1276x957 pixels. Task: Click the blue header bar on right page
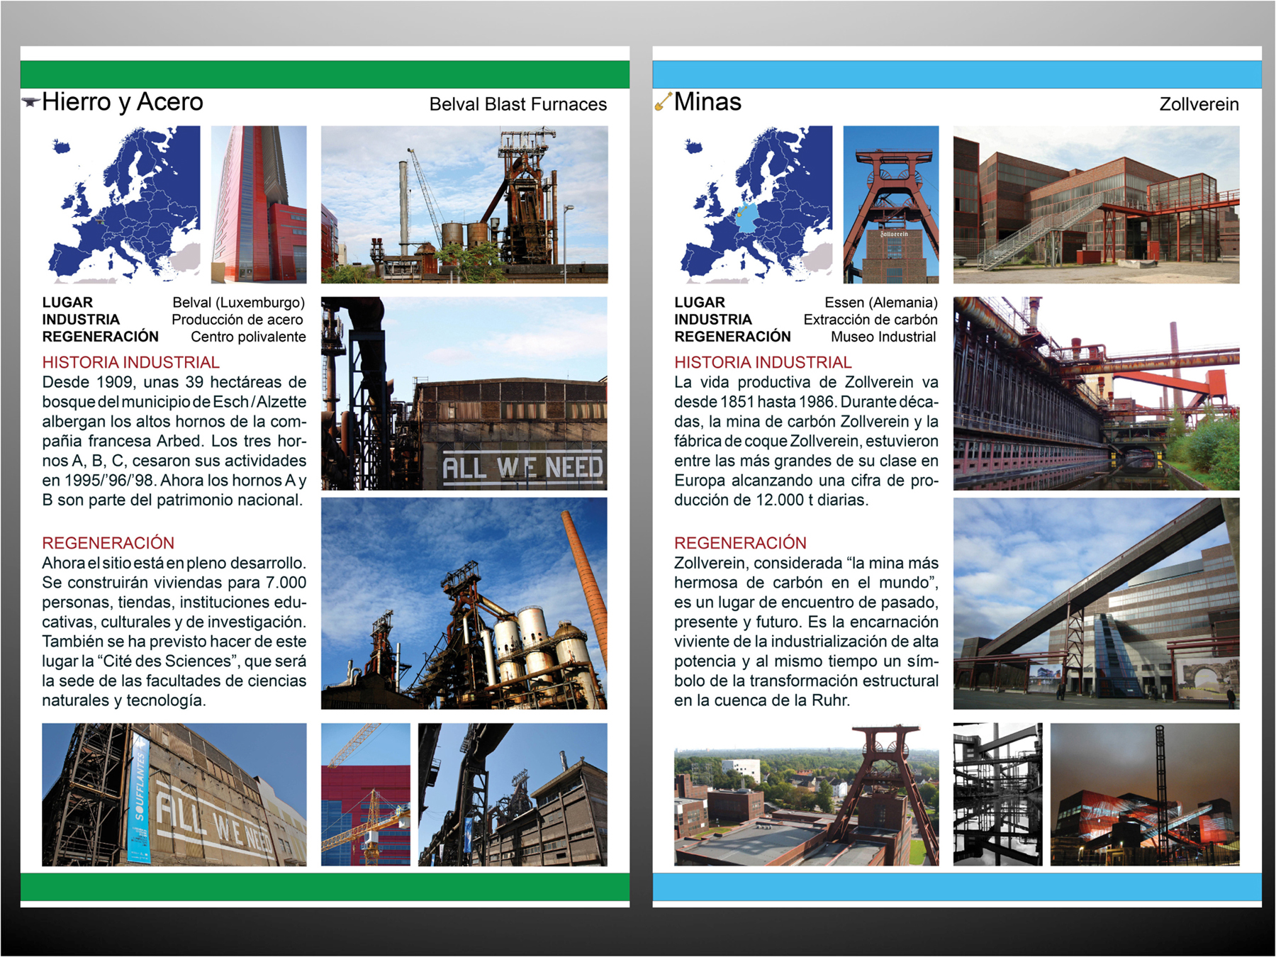957,74
